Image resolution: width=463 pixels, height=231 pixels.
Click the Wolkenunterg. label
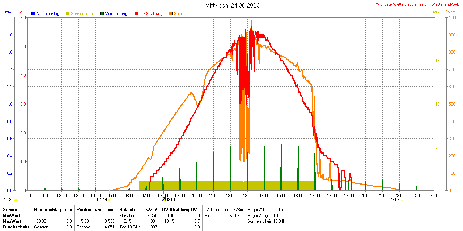217,210
